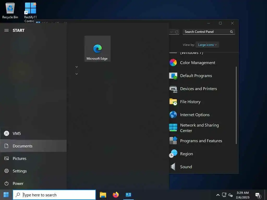Open Color Management in Control Panel
Image resolution: width=267 pixels, height=200 pixels.
198,63
